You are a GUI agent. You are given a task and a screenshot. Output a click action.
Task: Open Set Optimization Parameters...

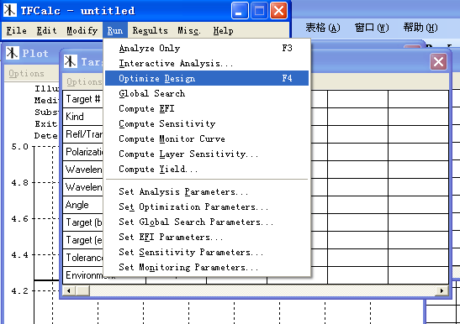207,206
